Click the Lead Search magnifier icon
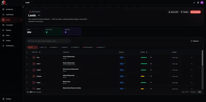The width and height of the screenshot is (206, 102). (x=3, y=15)
